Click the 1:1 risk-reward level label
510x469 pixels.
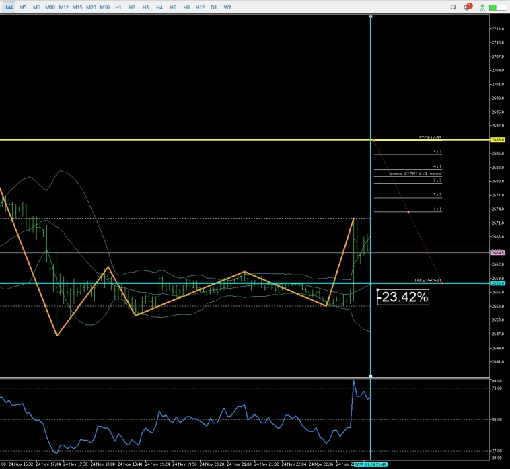coord(437,209)
